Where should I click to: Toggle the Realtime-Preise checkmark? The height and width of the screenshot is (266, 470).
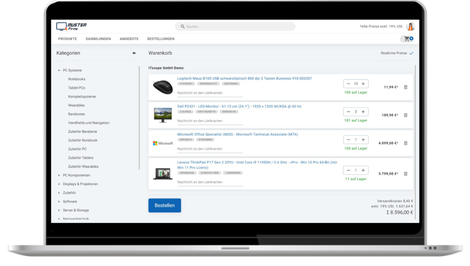[x=412, y=53]
